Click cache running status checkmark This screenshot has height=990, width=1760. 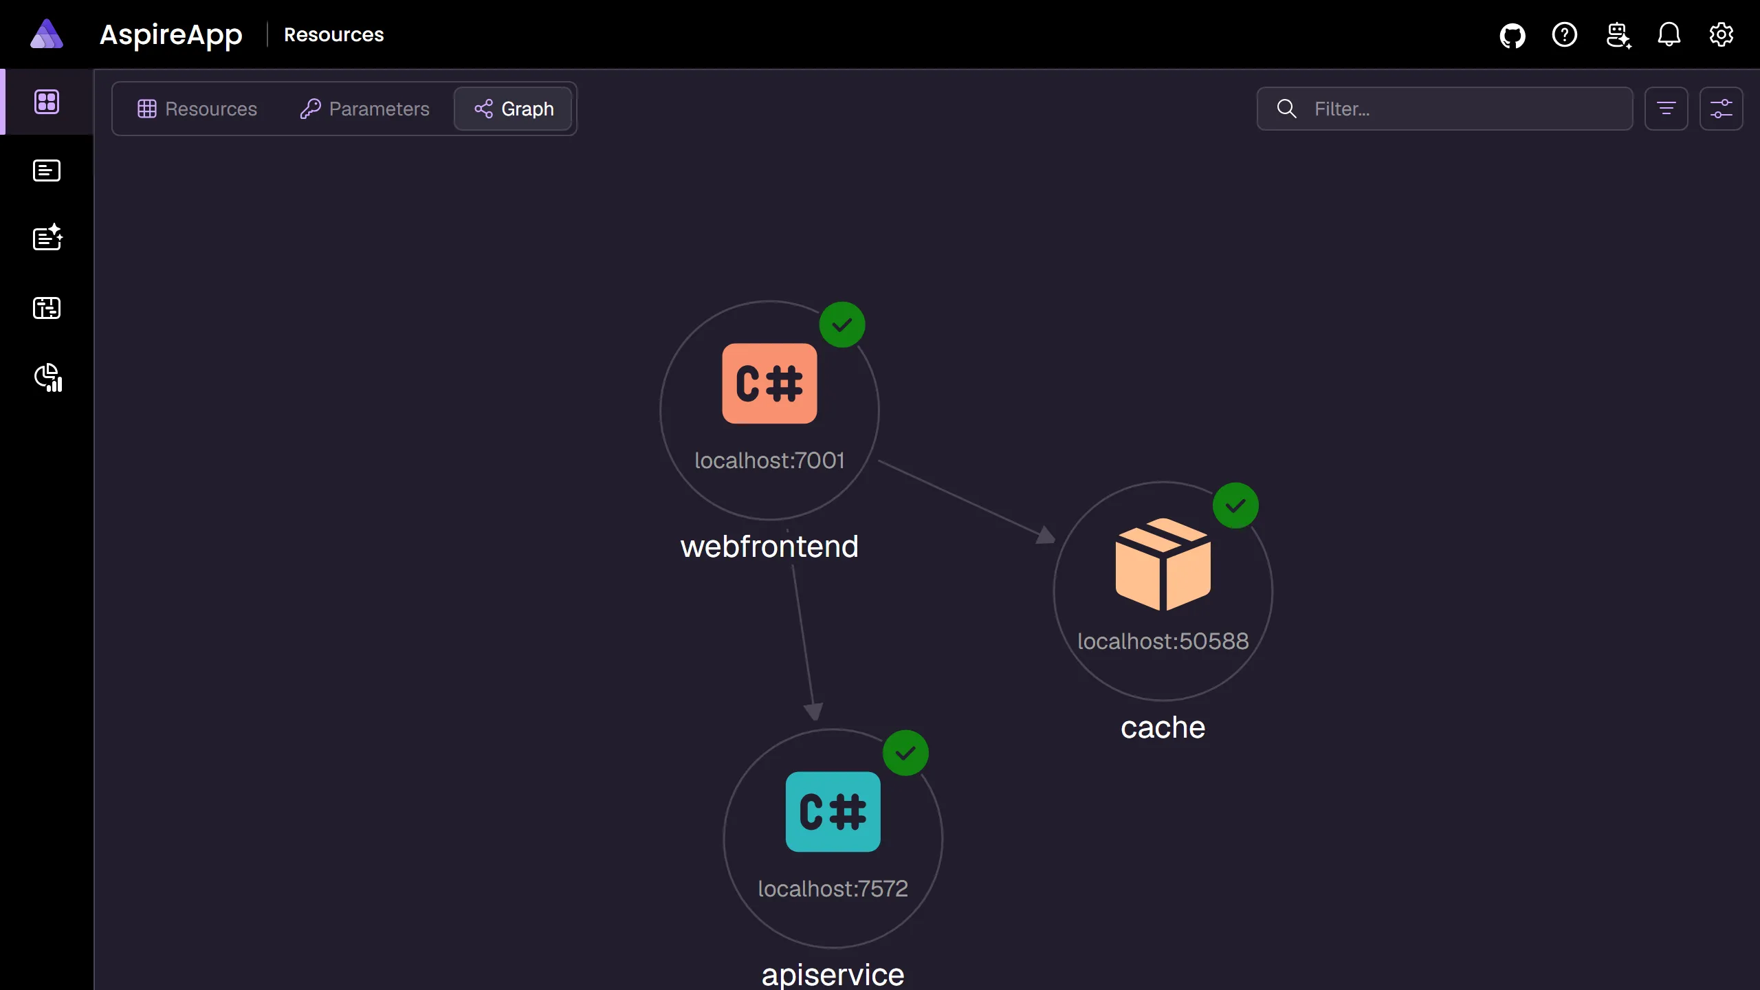click(x=1235, y=505)
